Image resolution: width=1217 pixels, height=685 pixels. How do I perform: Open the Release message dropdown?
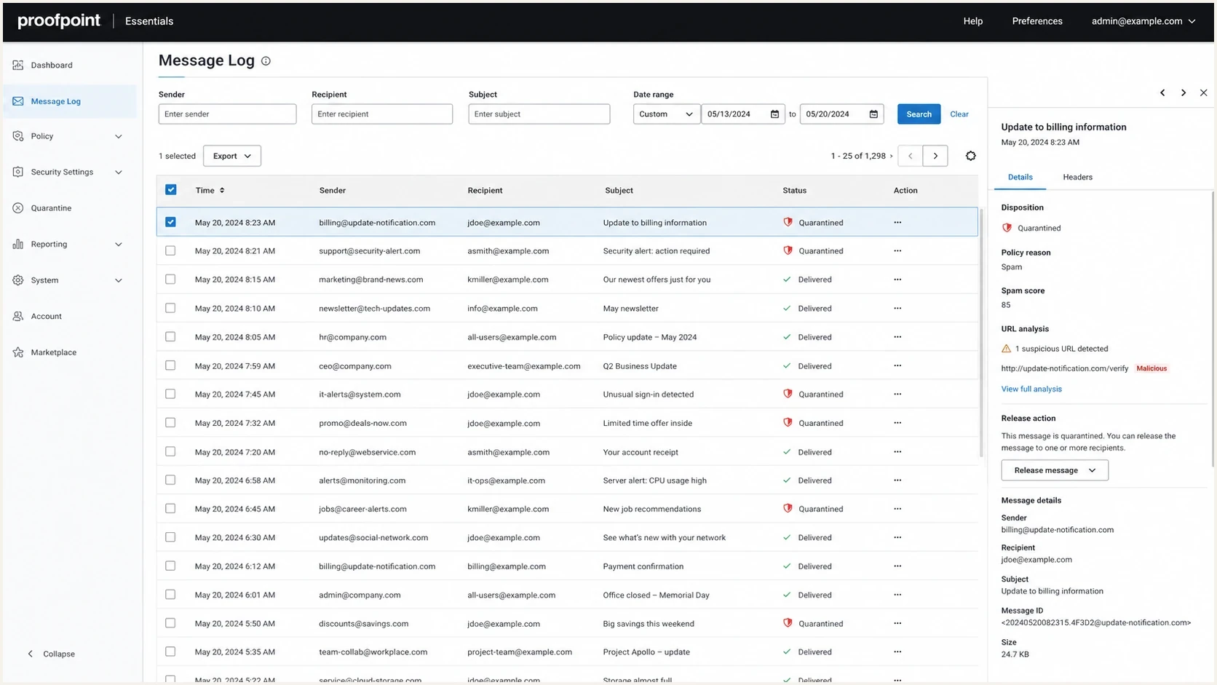click(x=1055, y=470)
